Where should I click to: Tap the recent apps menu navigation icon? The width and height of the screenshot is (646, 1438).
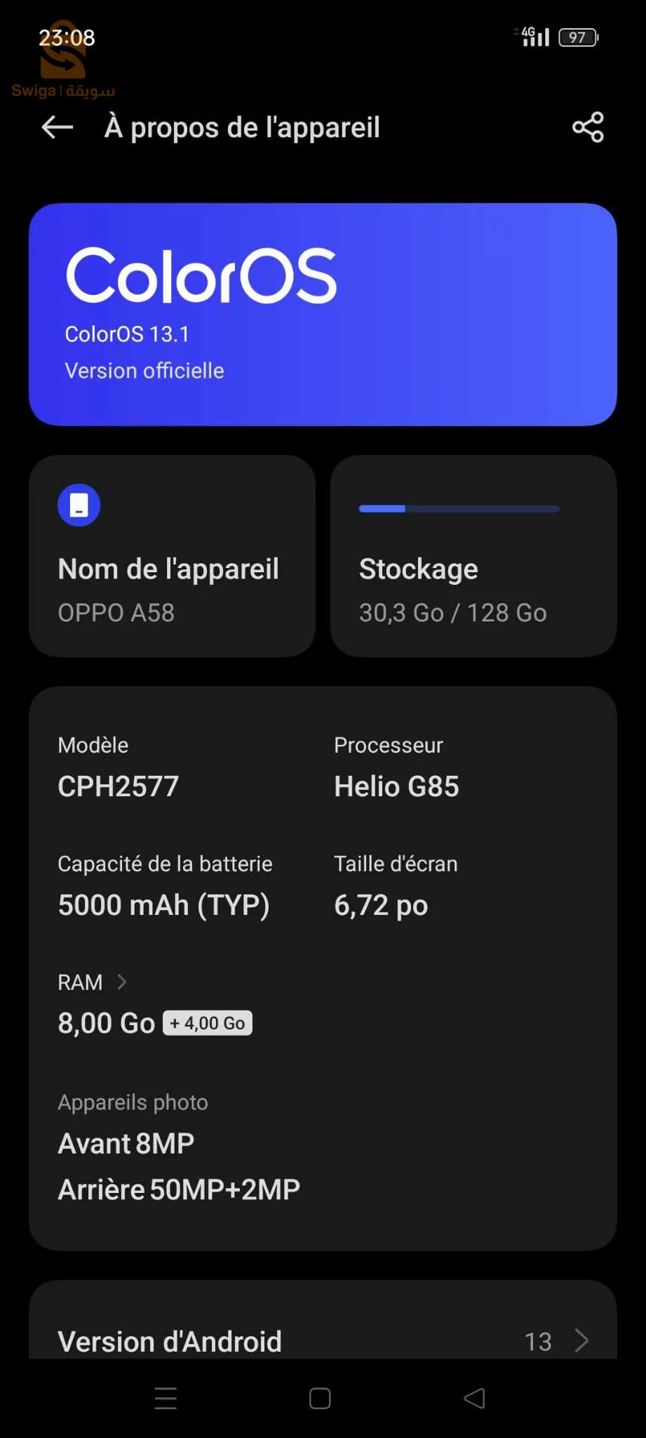coord(166,1398)
